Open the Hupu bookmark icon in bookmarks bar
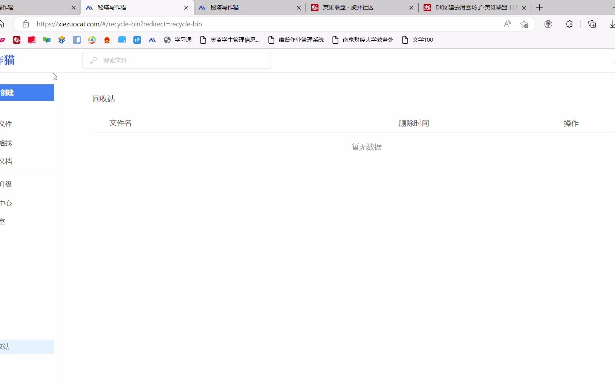 tap(17, 40)
